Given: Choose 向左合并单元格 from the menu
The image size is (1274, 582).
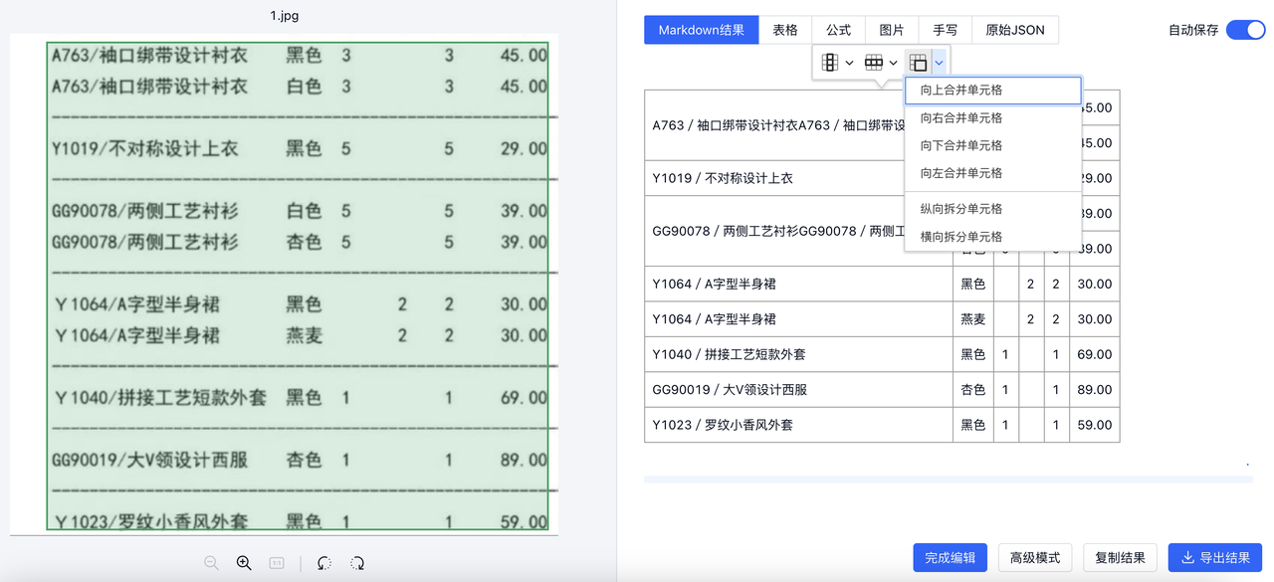Looking at the screenshot, I should point(992,173).
